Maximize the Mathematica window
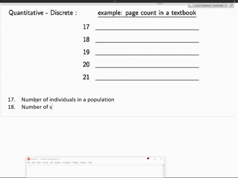Image resolution: width=238 pixels, height=178 pixels. click(x=155, y=159)
